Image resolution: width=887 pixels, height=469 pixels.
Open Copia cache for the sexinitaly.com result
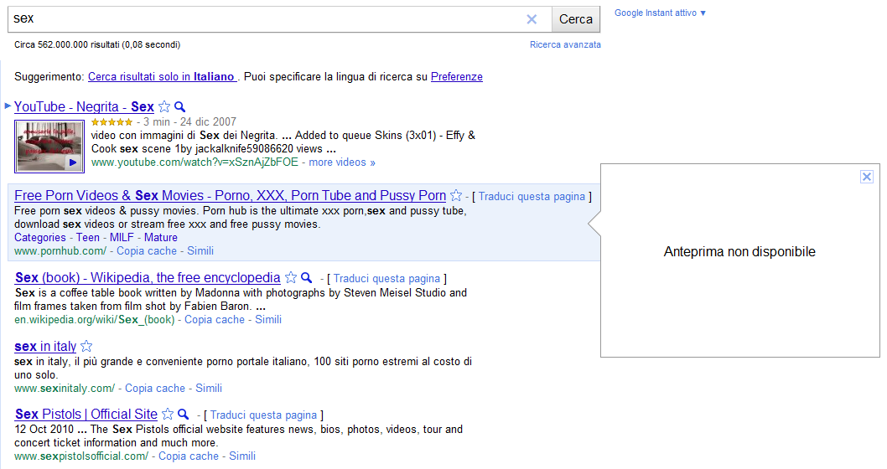click(x=155, y=389)
